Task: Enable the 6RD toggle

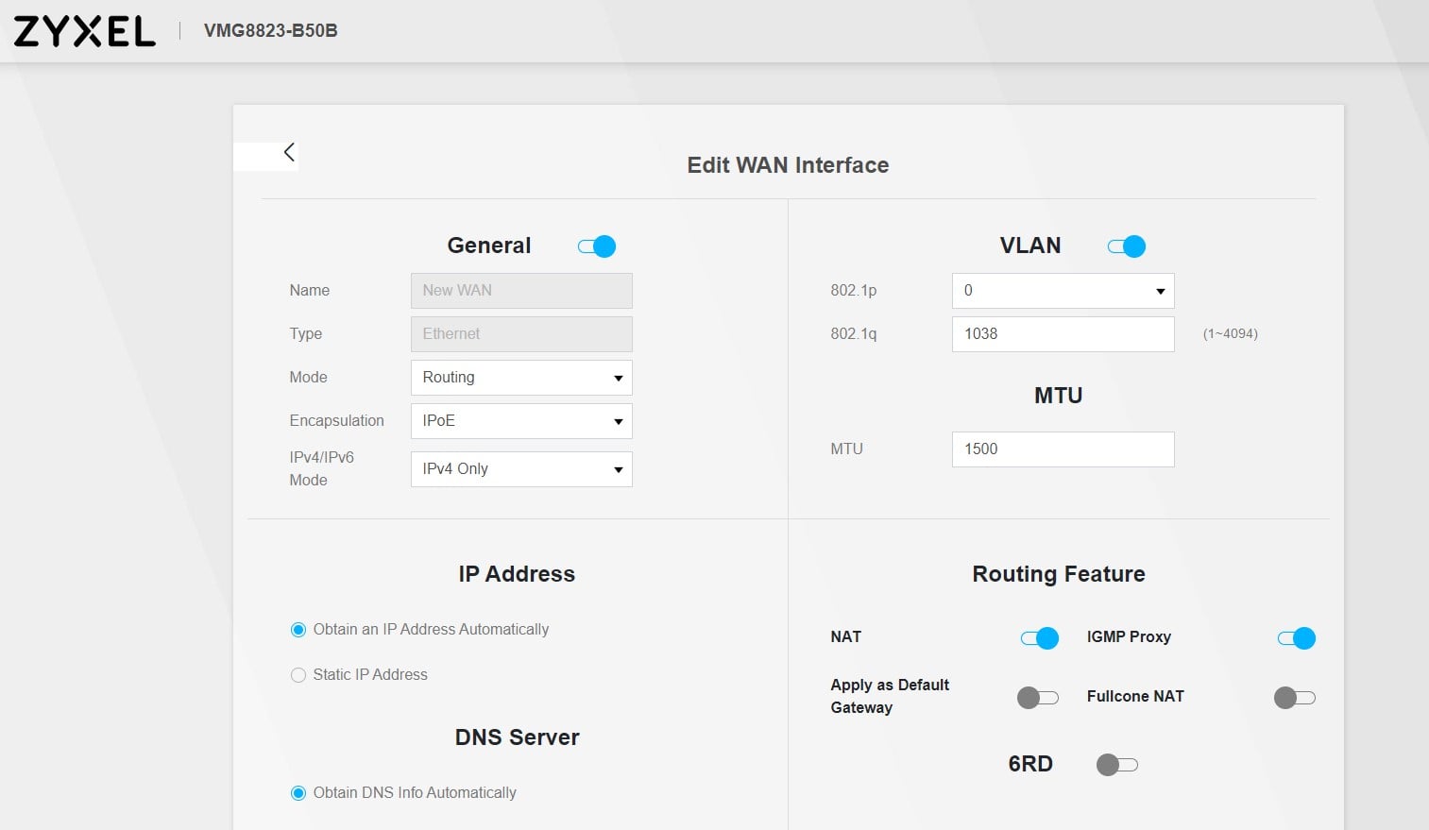Action: (x=1116, y=764)
